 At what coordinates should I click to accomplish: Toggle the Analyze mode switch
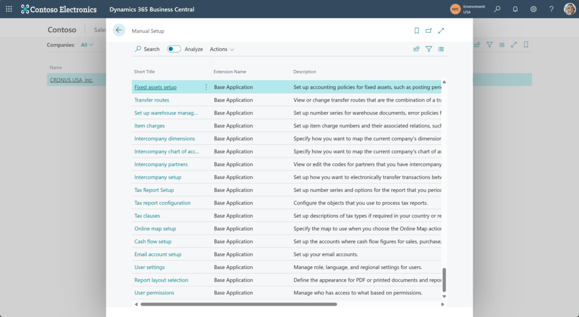coord(174,49)
